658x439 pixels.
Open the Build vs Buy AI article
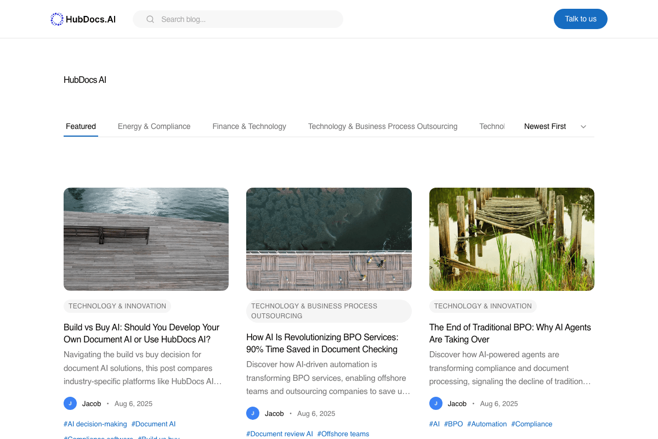(141, 333)
